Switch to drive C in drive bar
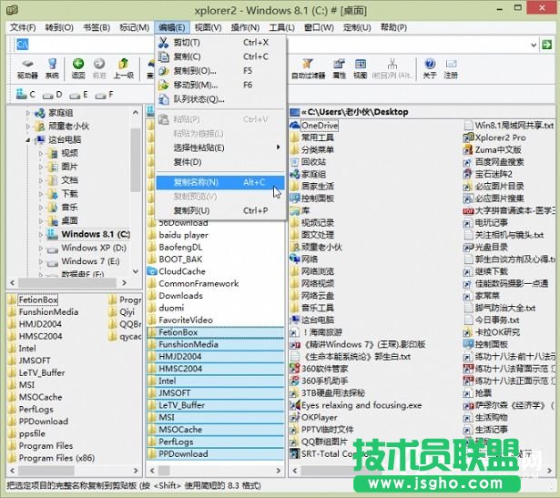Viewport: 560px width, 498px height. tap(25, 95)
